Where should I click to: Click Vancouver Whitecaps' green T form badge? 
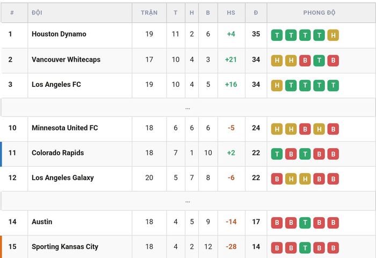point(319,61)
